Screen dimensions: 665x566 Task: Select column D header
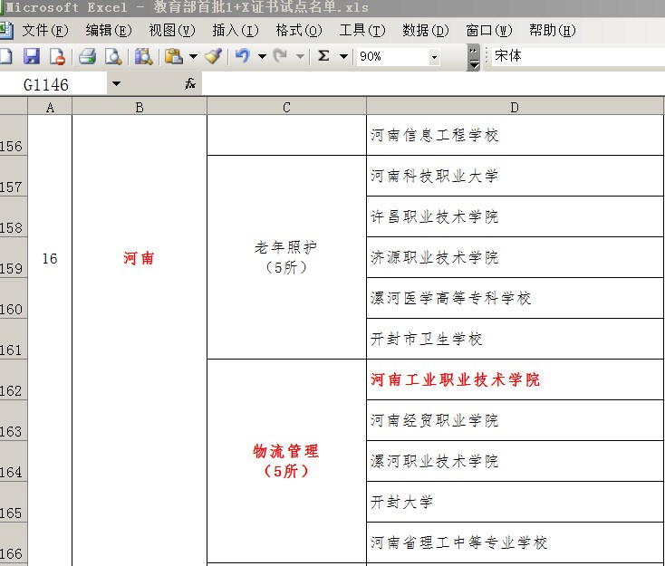click(515, 107)
